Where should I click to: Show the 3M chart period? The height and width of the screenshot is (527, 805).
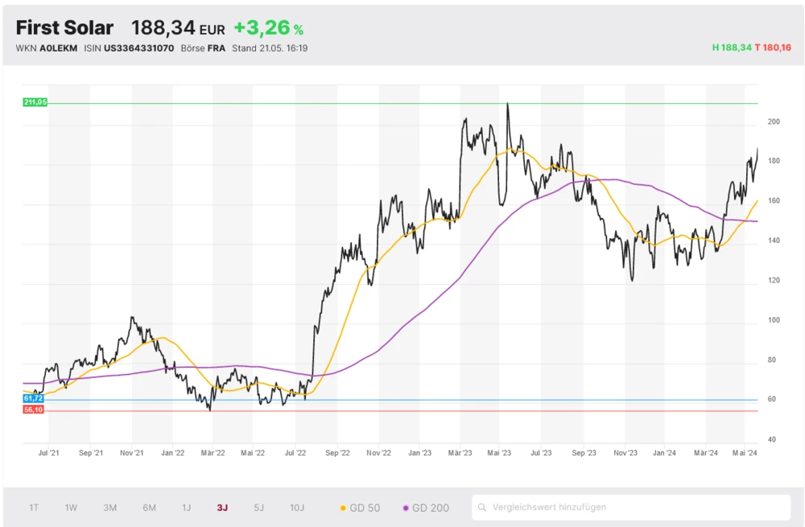point(110,508)
